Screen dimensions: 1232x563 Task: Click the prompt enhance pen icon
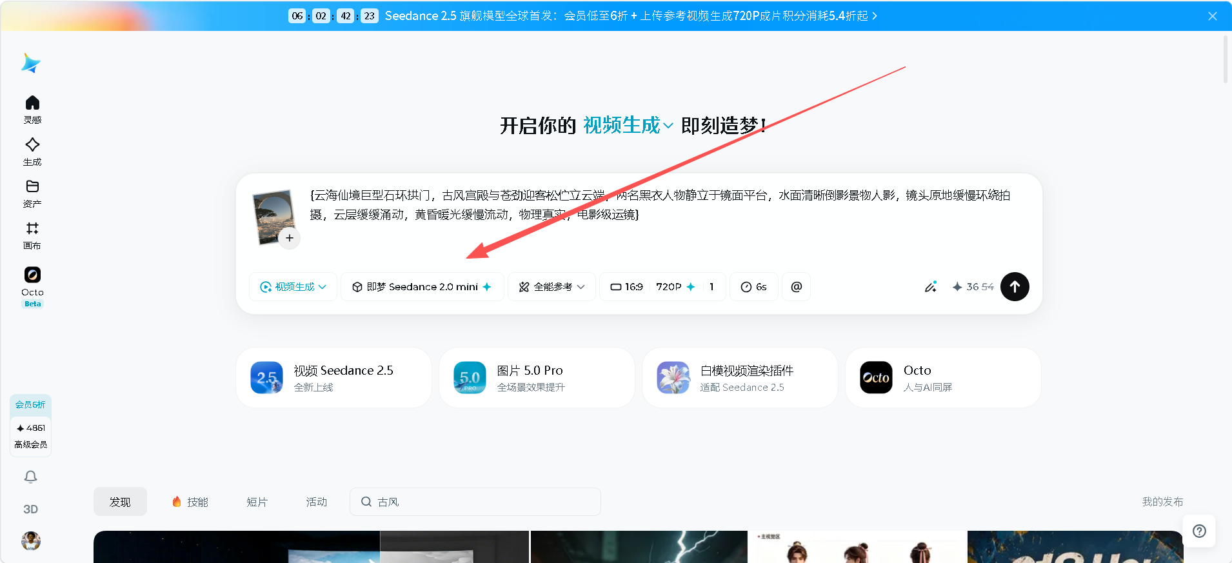[x=930, y=287]
